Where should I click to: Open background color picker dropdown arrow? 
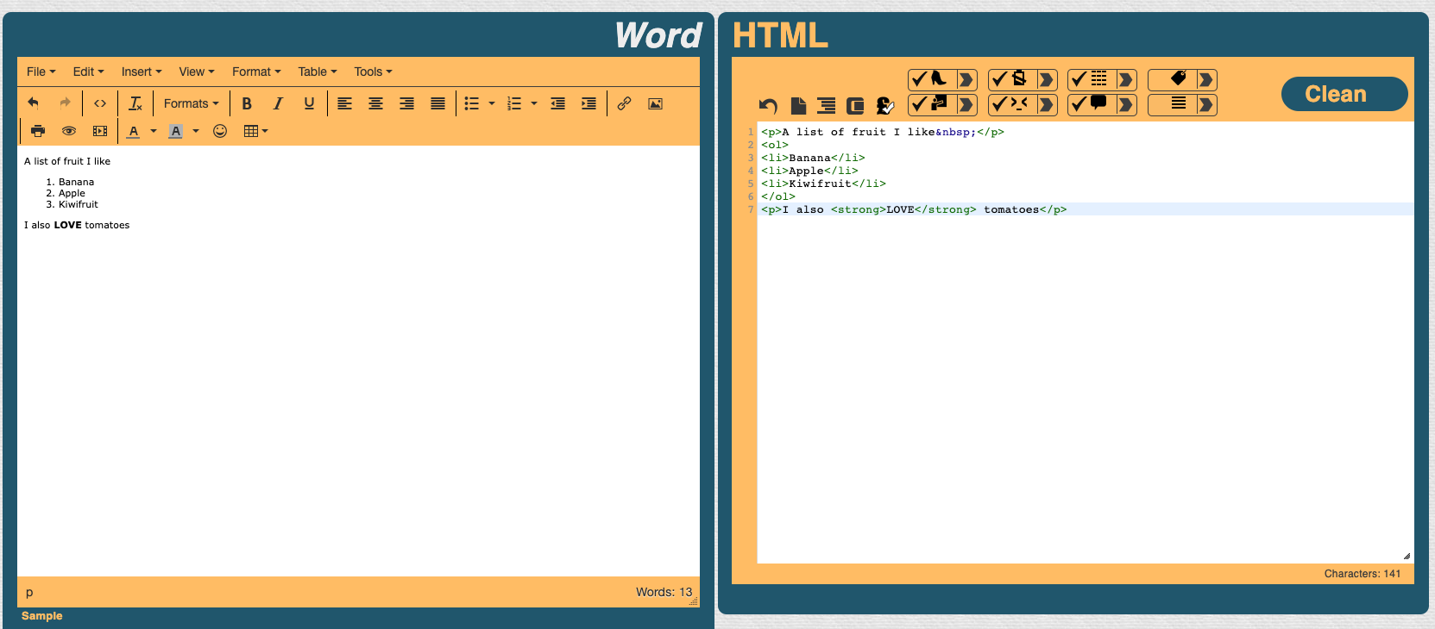(196, 131)
